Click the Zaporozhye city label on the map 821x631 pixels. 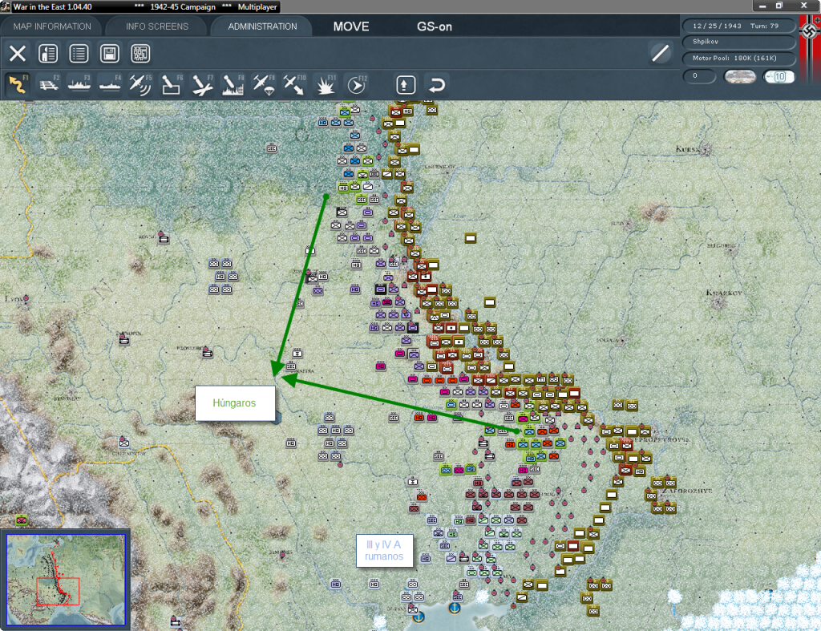(x=687, y=491)
